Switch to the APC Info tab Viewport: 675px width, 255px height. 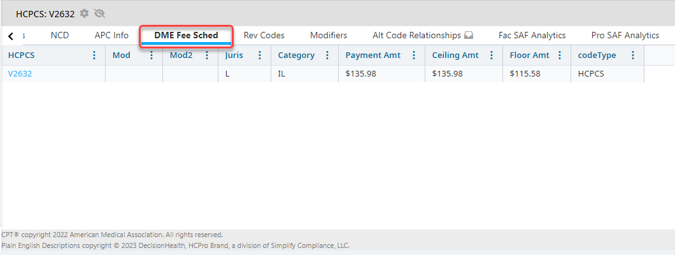(x=111, y=36)
